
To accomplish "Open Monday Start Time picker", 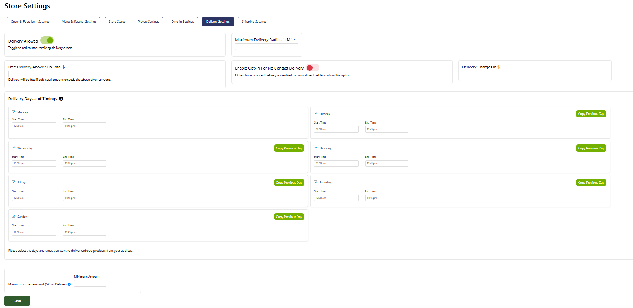I will [34, 126].
